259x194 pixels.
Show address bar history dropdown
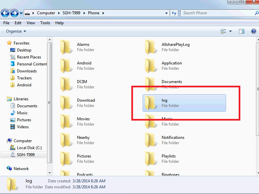click(167, 13)
